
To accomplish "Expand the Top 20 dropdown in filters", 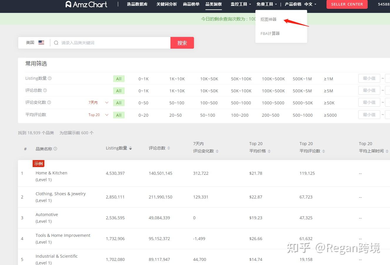I will coord(98,115).
